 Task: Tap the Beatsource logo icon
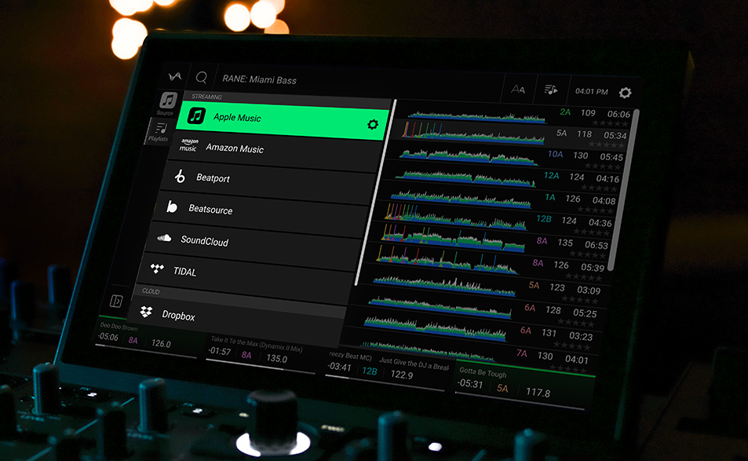pos(172,207)
